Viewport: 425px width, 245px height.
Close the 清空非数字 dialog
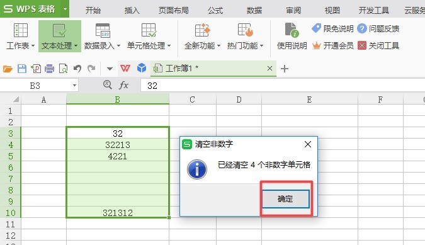coord(308,144)
